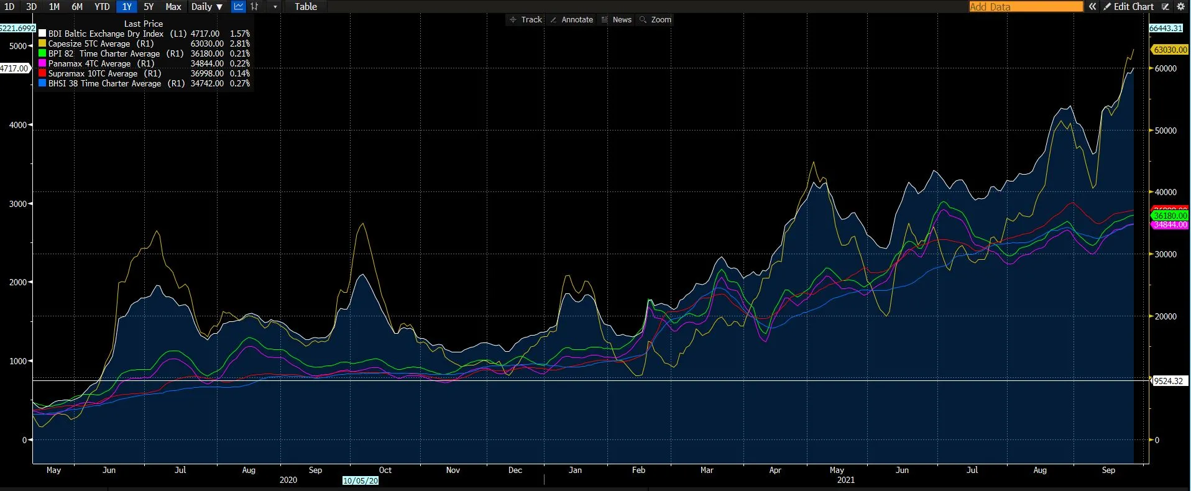Screen dimensions: 1191x491
Task: Switch to Table view
Action: (x=306, y=6)
